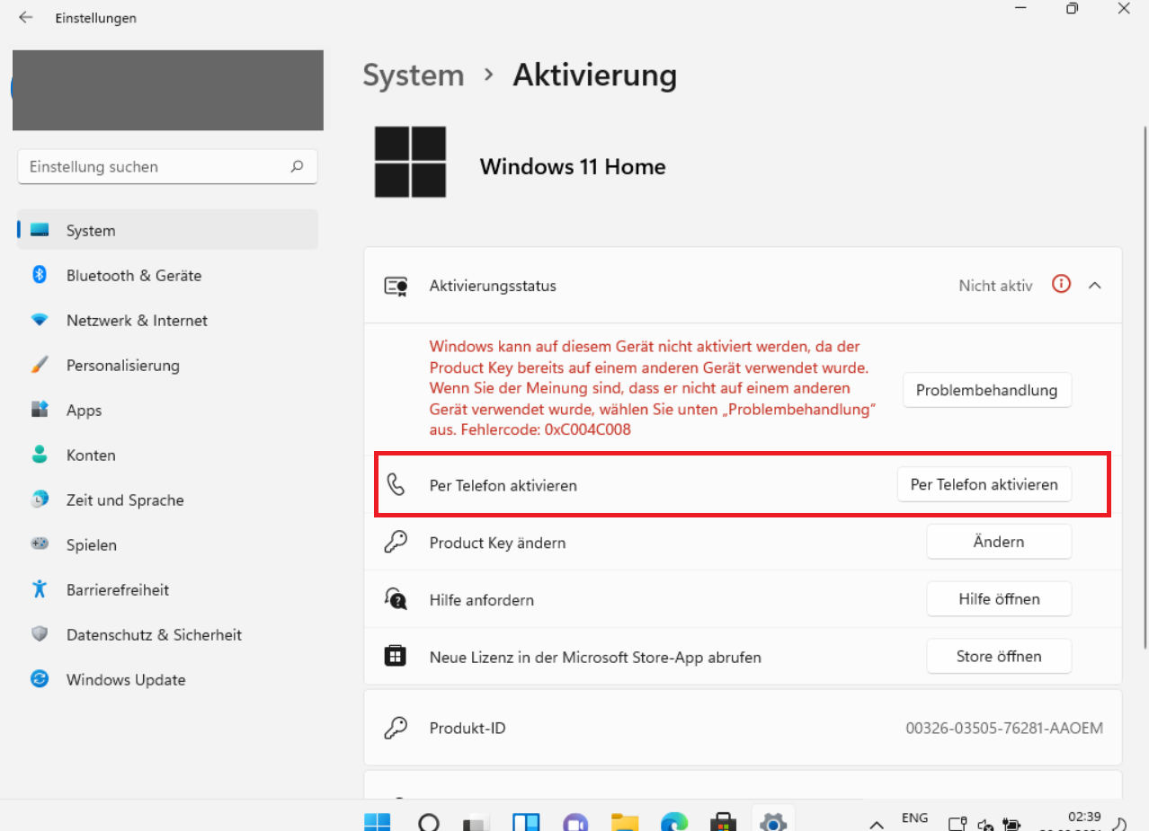Screen dimensions: 1149x831
Task: Click the back arrow in Einstellungen
Action: [x=25, y=18]
